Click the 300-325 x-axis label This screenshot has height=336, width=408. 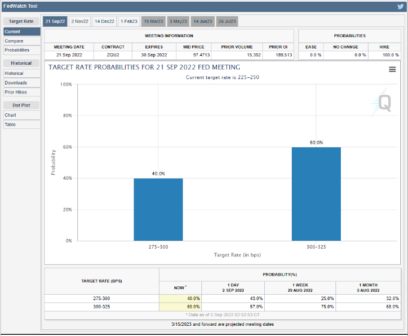[x=316, y=247]
